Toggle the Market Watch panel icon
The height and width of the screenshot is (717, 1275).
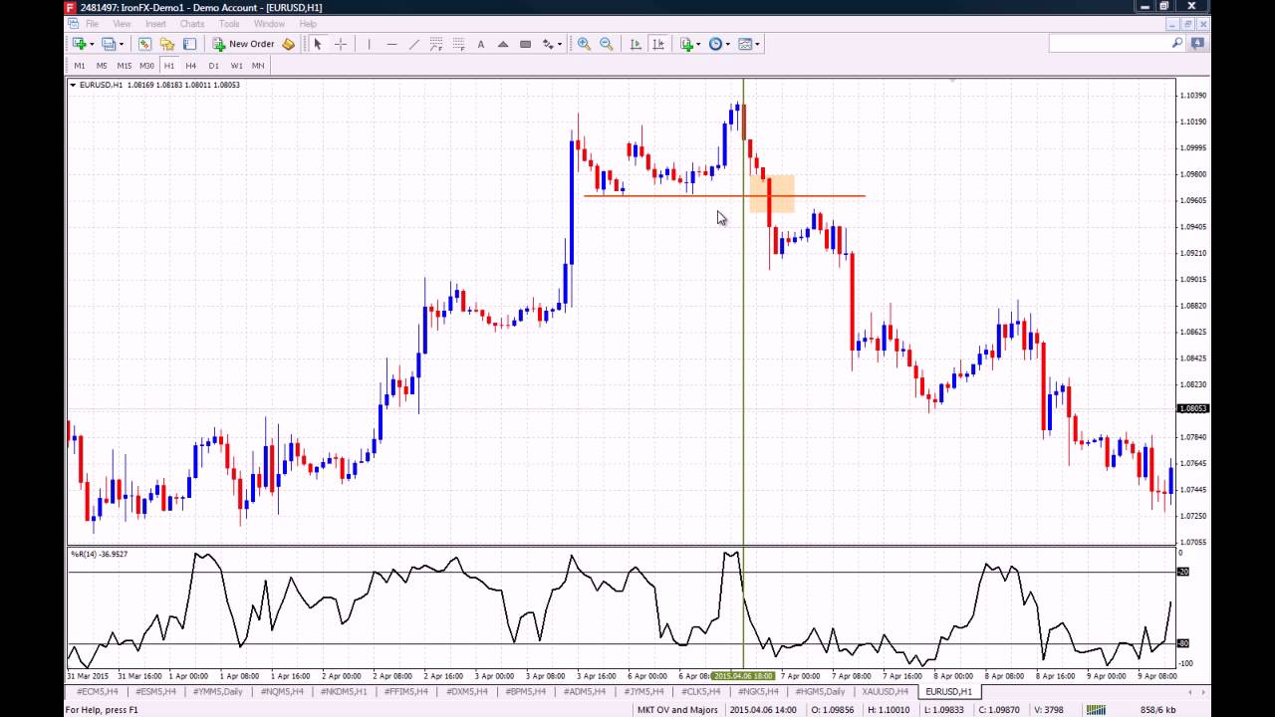[144, 44]
